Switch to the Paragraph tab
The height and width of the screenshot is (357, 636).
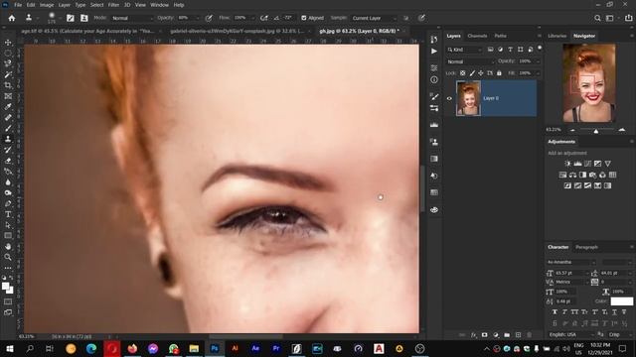point(586,247)
